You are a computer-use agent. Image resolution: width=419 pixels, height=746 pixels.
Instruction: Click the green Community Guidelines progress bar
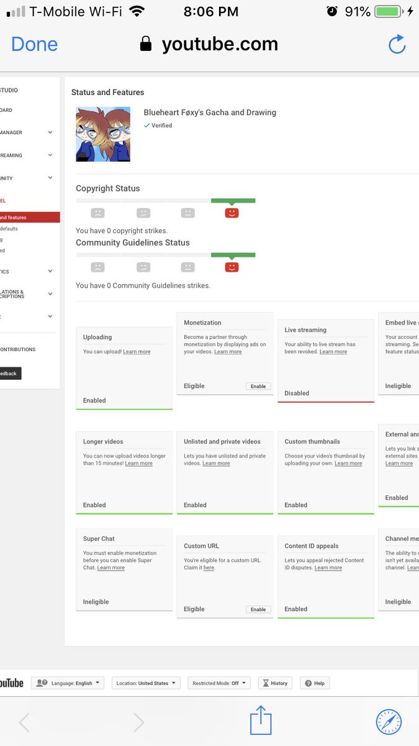tap(233, 255)
